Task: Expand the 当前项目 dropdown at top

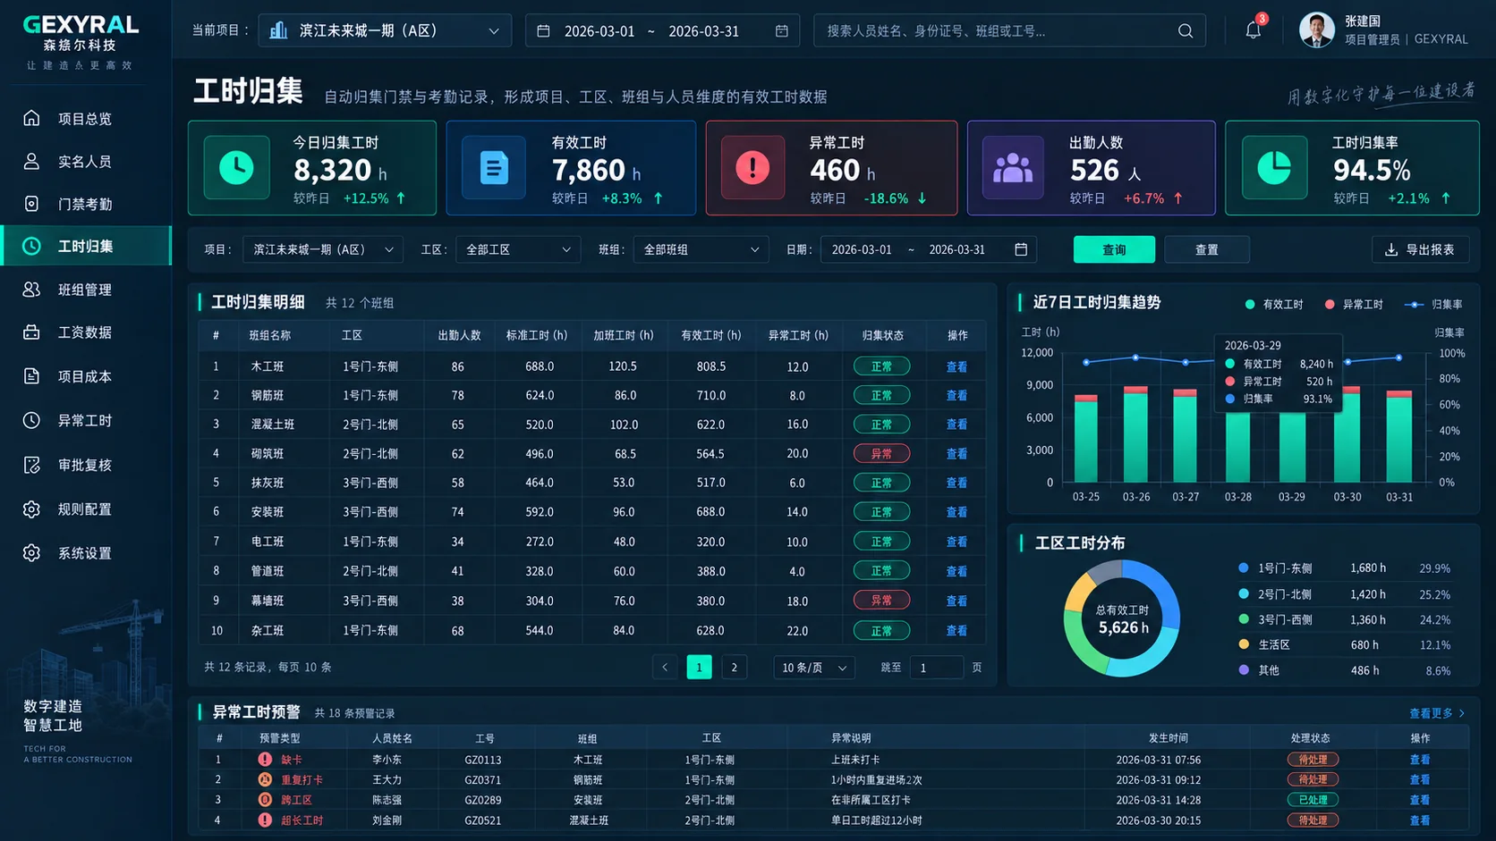Action: 385,30
